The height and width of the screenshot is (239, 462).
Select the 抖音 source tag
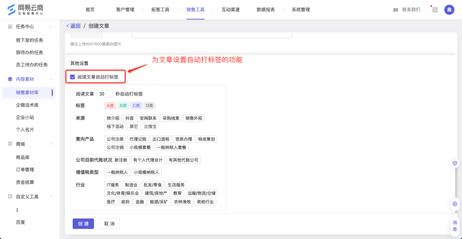129,118
